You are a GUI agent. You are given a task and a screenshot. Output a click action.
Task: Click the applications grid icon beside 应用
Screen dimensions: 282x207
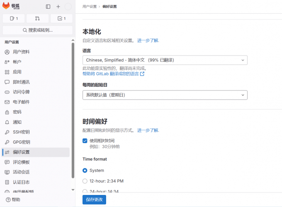[x=7, y=72]
